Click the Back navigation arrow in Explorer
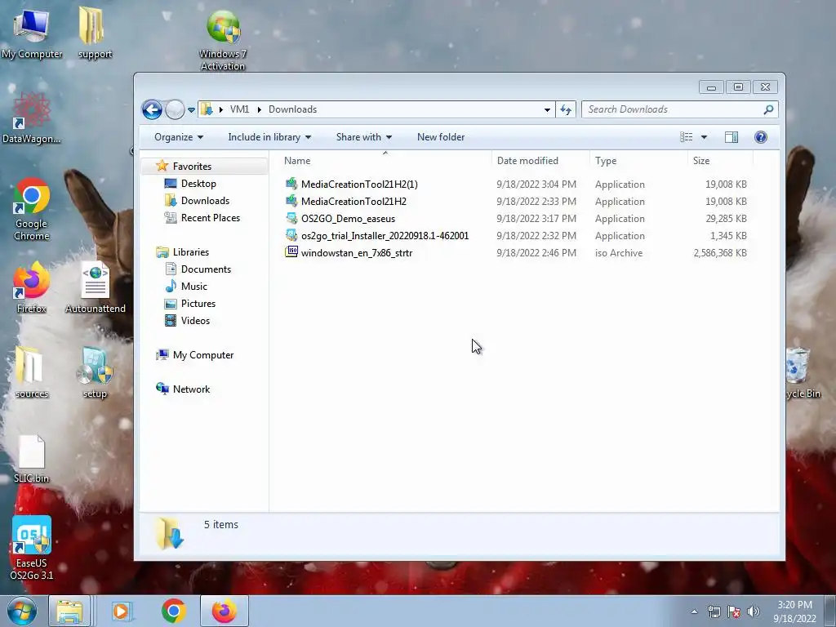This screenshot has height=627, width=836. click(152, 110)
